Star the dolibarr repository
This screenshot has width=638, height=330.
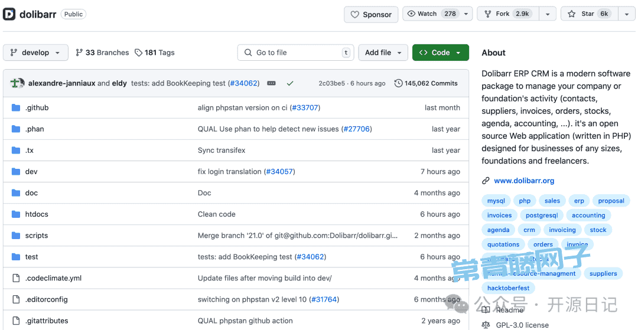(x=589, y=14)
